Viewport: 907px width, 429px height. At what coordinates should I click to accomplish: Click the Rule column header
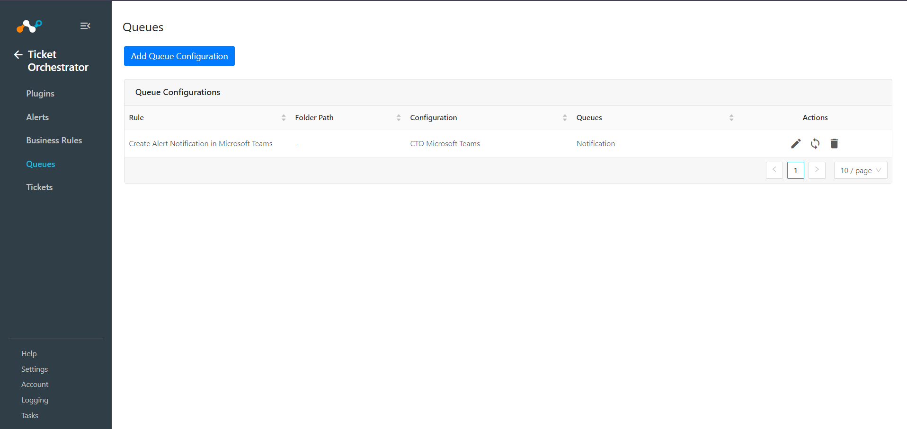coord(136,118)
